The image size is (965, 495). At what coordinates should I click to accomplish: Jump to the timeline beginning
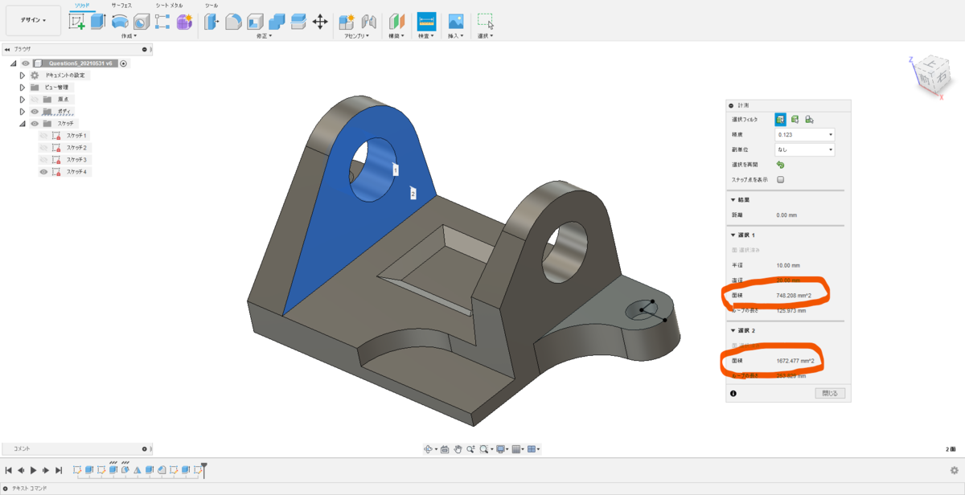click(9, 470)
